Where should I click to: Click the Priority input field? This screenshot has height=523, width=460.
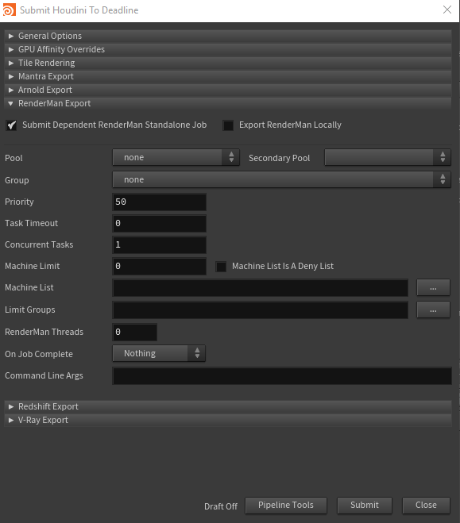click(159, 202)
